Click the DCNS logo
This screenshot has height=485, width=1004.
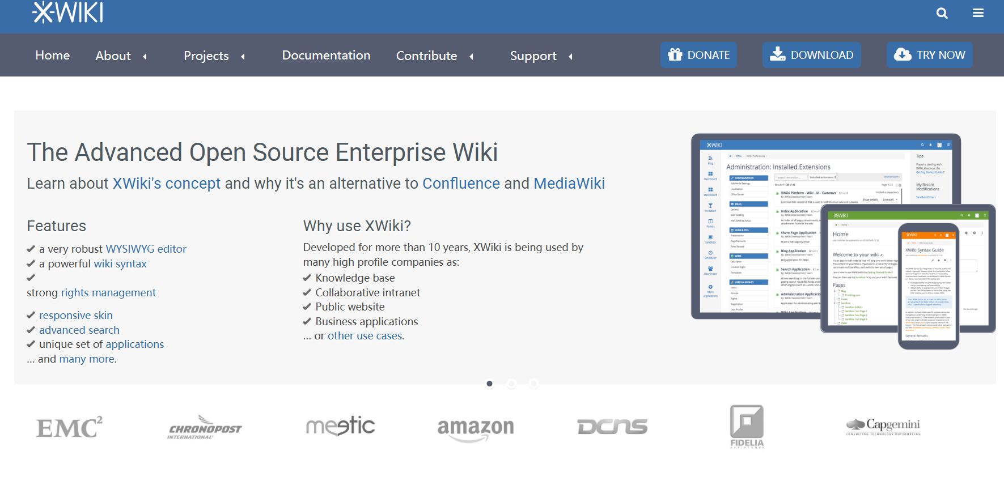(612, 427)
